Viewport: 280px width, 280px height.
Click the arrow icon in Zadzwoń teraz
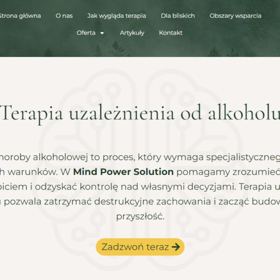176,247
